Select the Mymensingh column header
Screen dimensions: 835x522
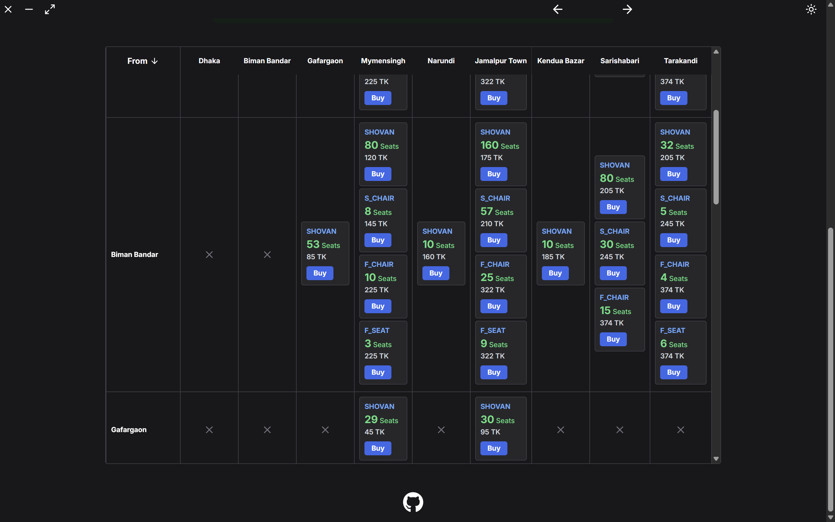pyautogui.click(x=383, y=61)
